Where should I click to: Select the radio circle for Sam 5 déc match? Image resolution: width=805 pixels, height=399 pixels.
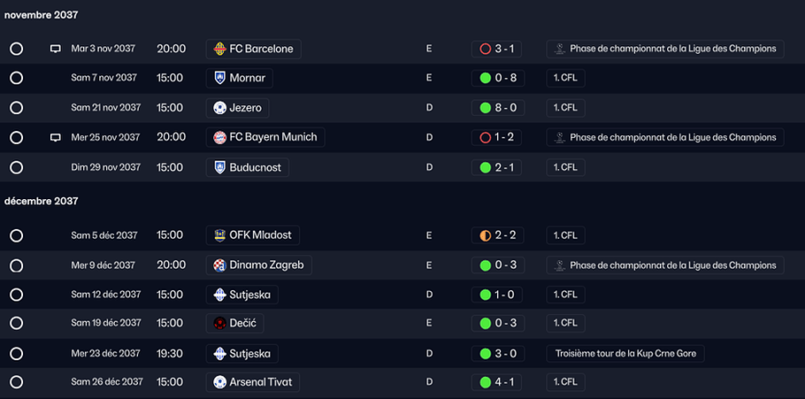tap(17, 235)
